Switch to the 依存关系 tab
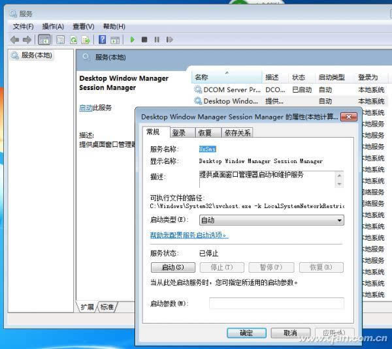The height and width of the screenshot is (349, 392). 237,132
